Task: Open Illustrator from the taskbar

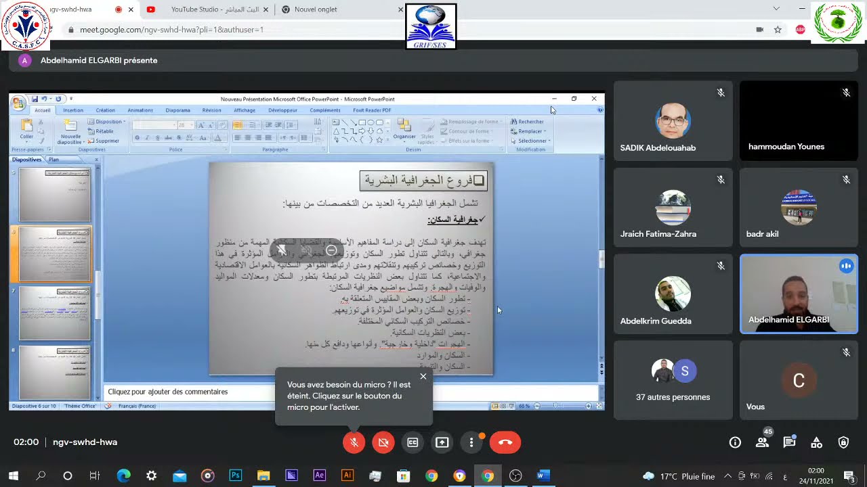Action: tap(347, 476)
